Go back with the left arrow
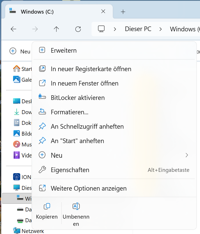This screenshot has height=234, width=200. coord(13,29)
